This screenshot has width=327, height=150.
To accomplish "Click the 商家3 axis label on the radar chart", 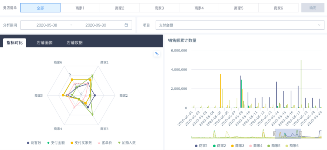I will click(x=104, y=129).
